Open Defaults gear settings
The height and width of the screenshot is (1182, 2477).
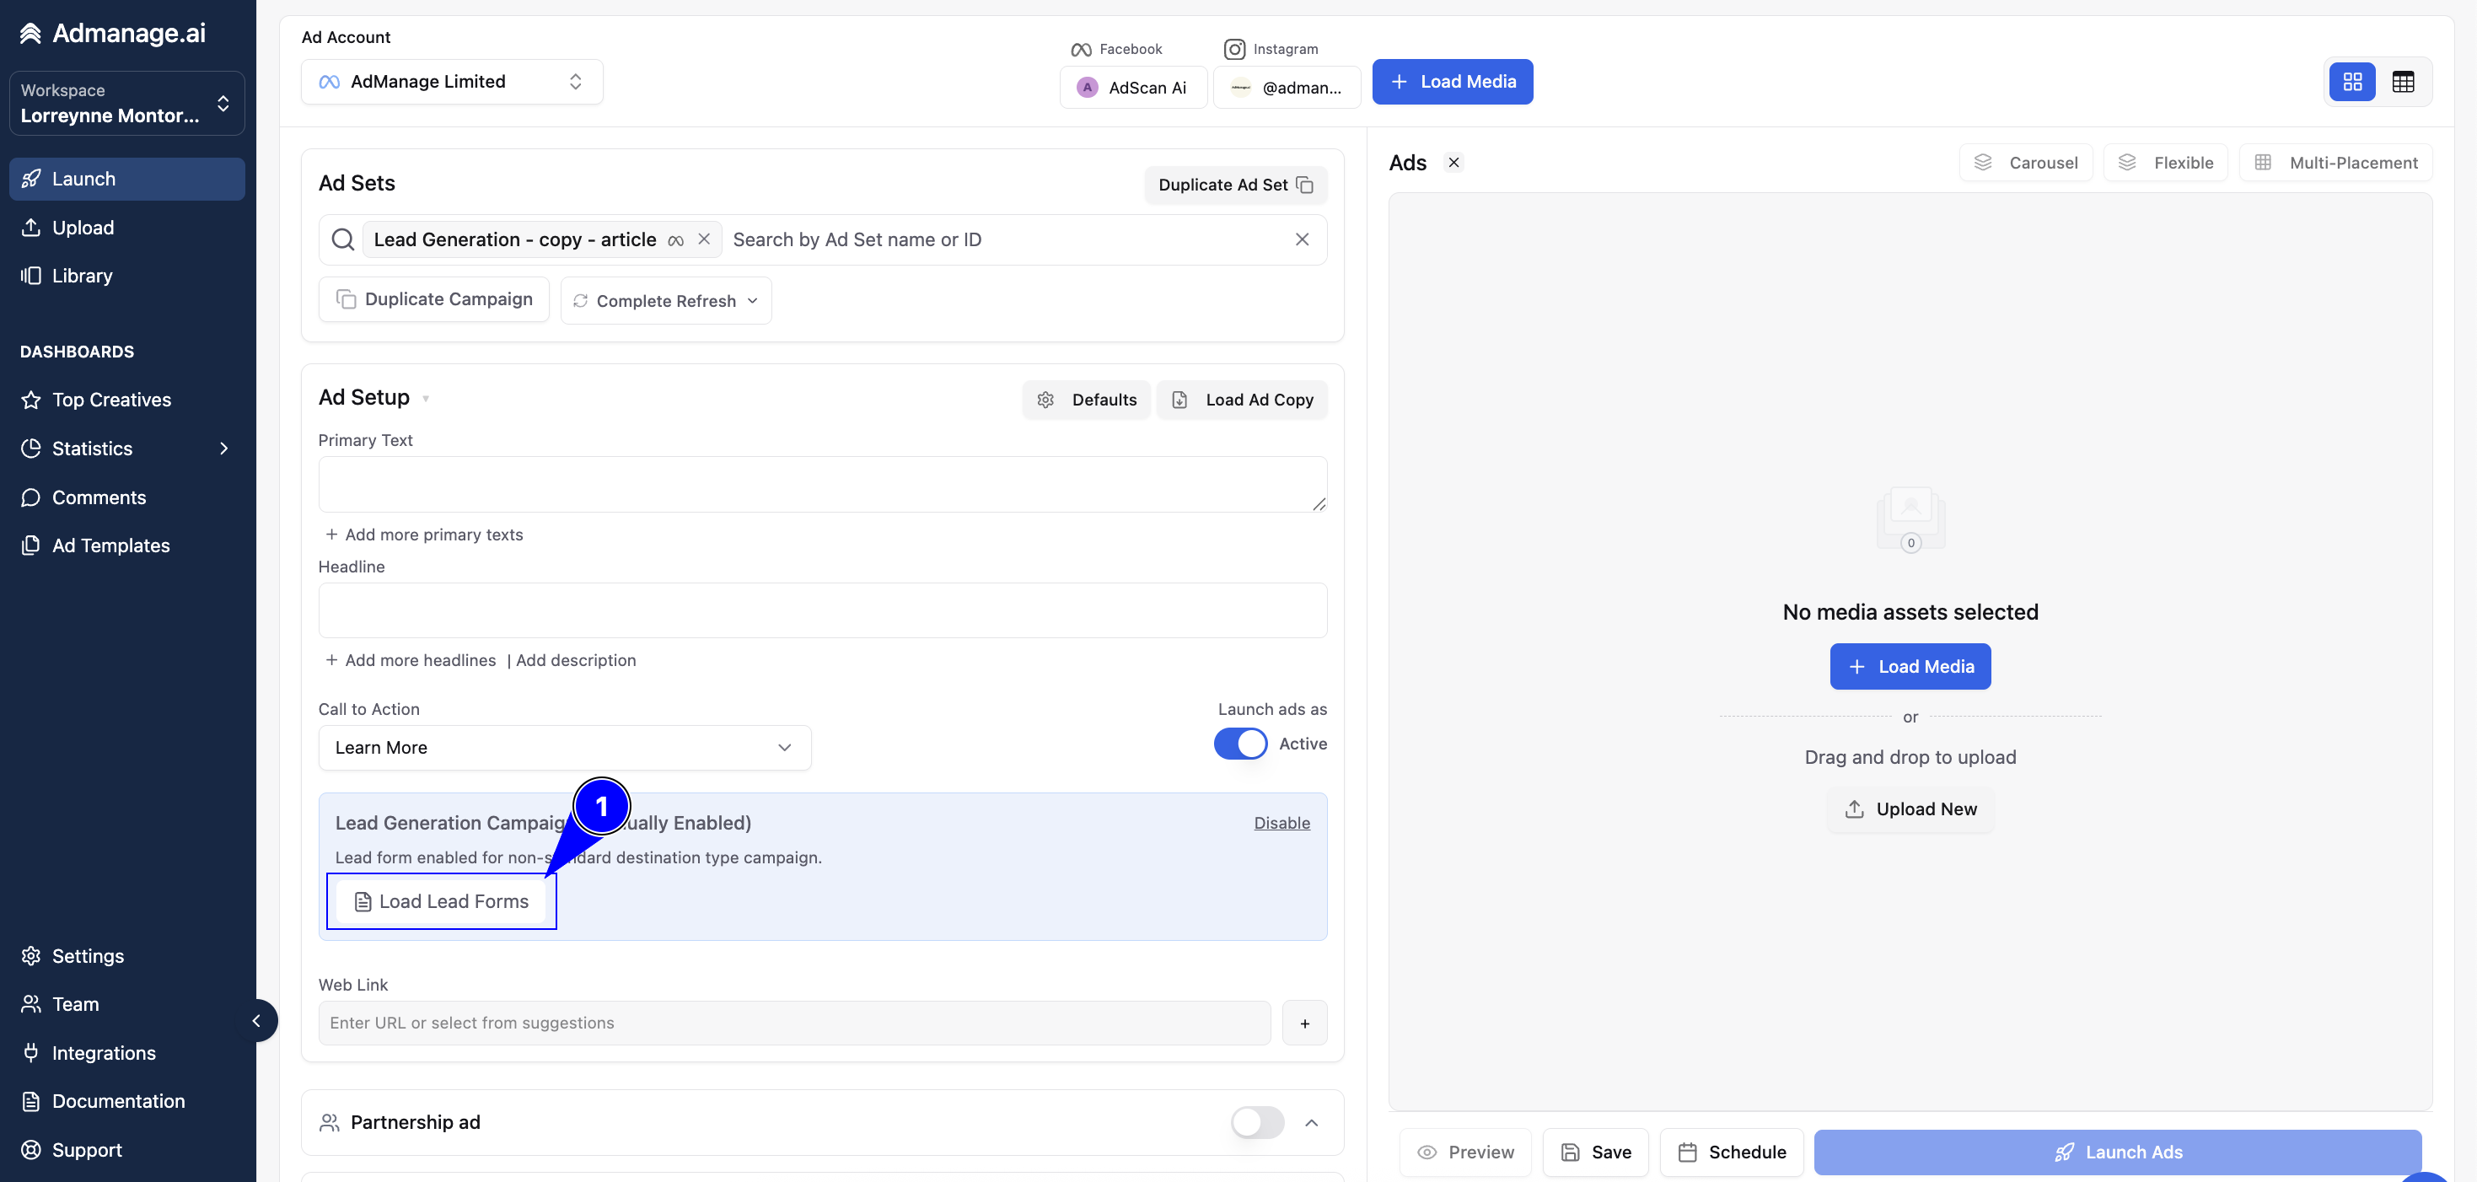tap(1087, 400)
